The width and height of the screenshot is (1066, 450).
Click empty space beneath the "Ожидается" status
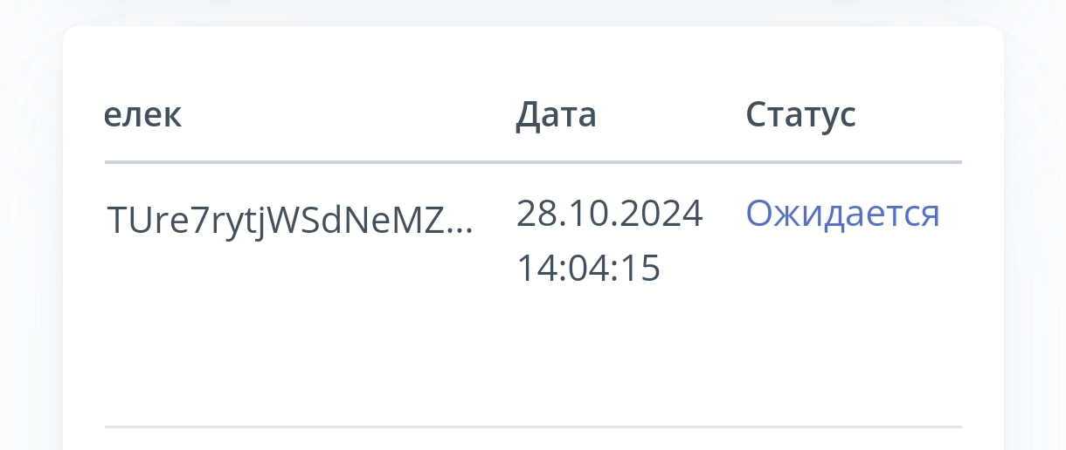point(842,314)
